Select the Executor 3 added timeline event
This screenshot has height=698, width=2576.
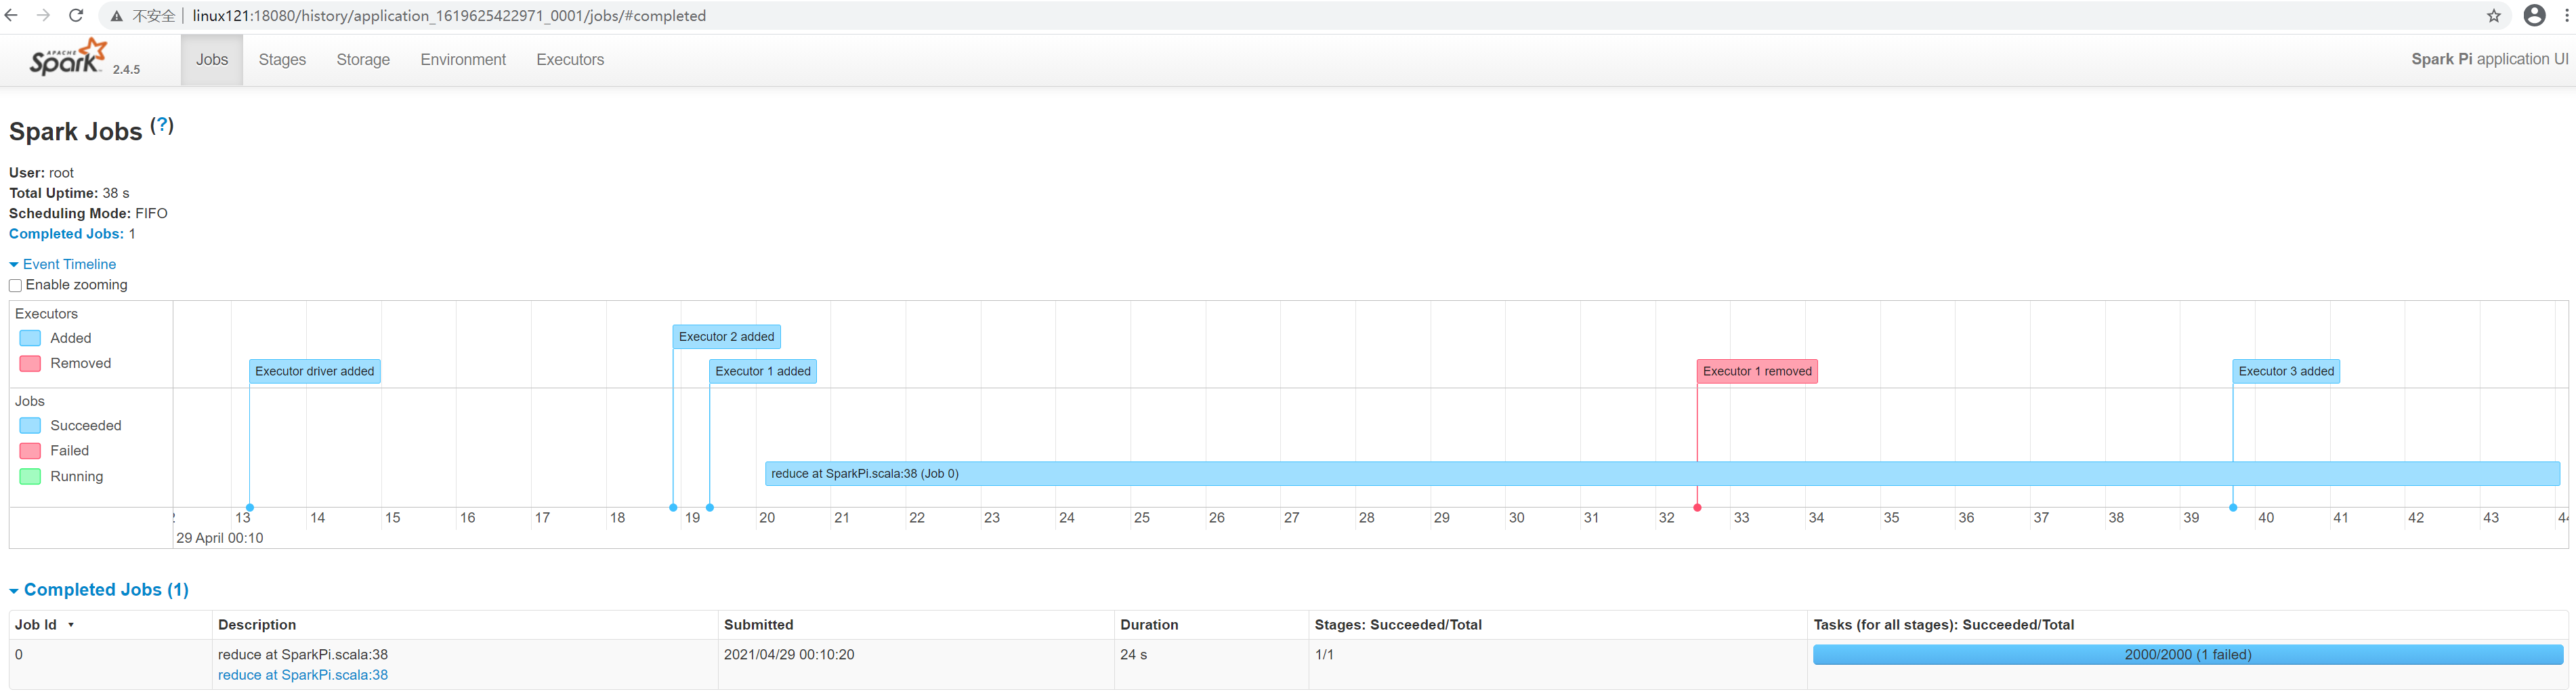[x=2286, y=371]
